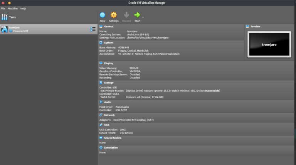
Task: Open the tromjaro machine tools list icon
Action: tap(93, 29)
